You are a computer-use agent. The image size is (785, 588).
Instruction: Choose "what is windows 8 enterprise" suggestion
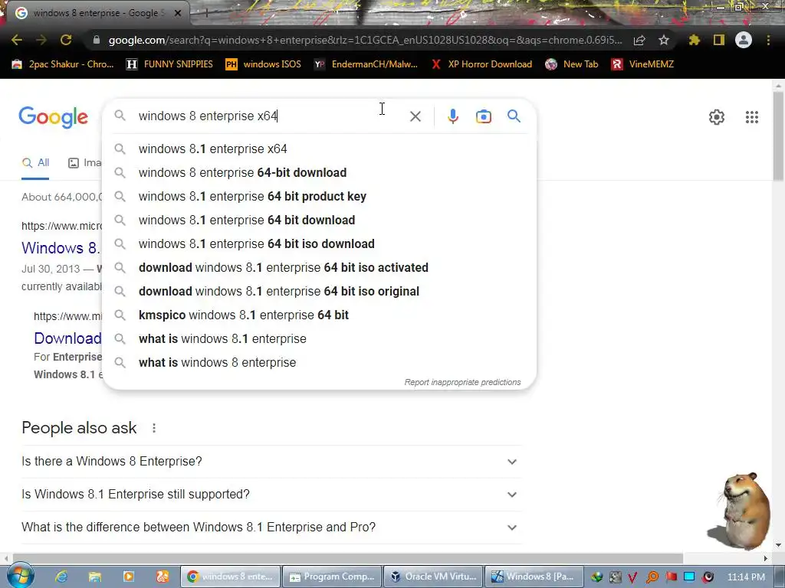(x=319, y=362)
